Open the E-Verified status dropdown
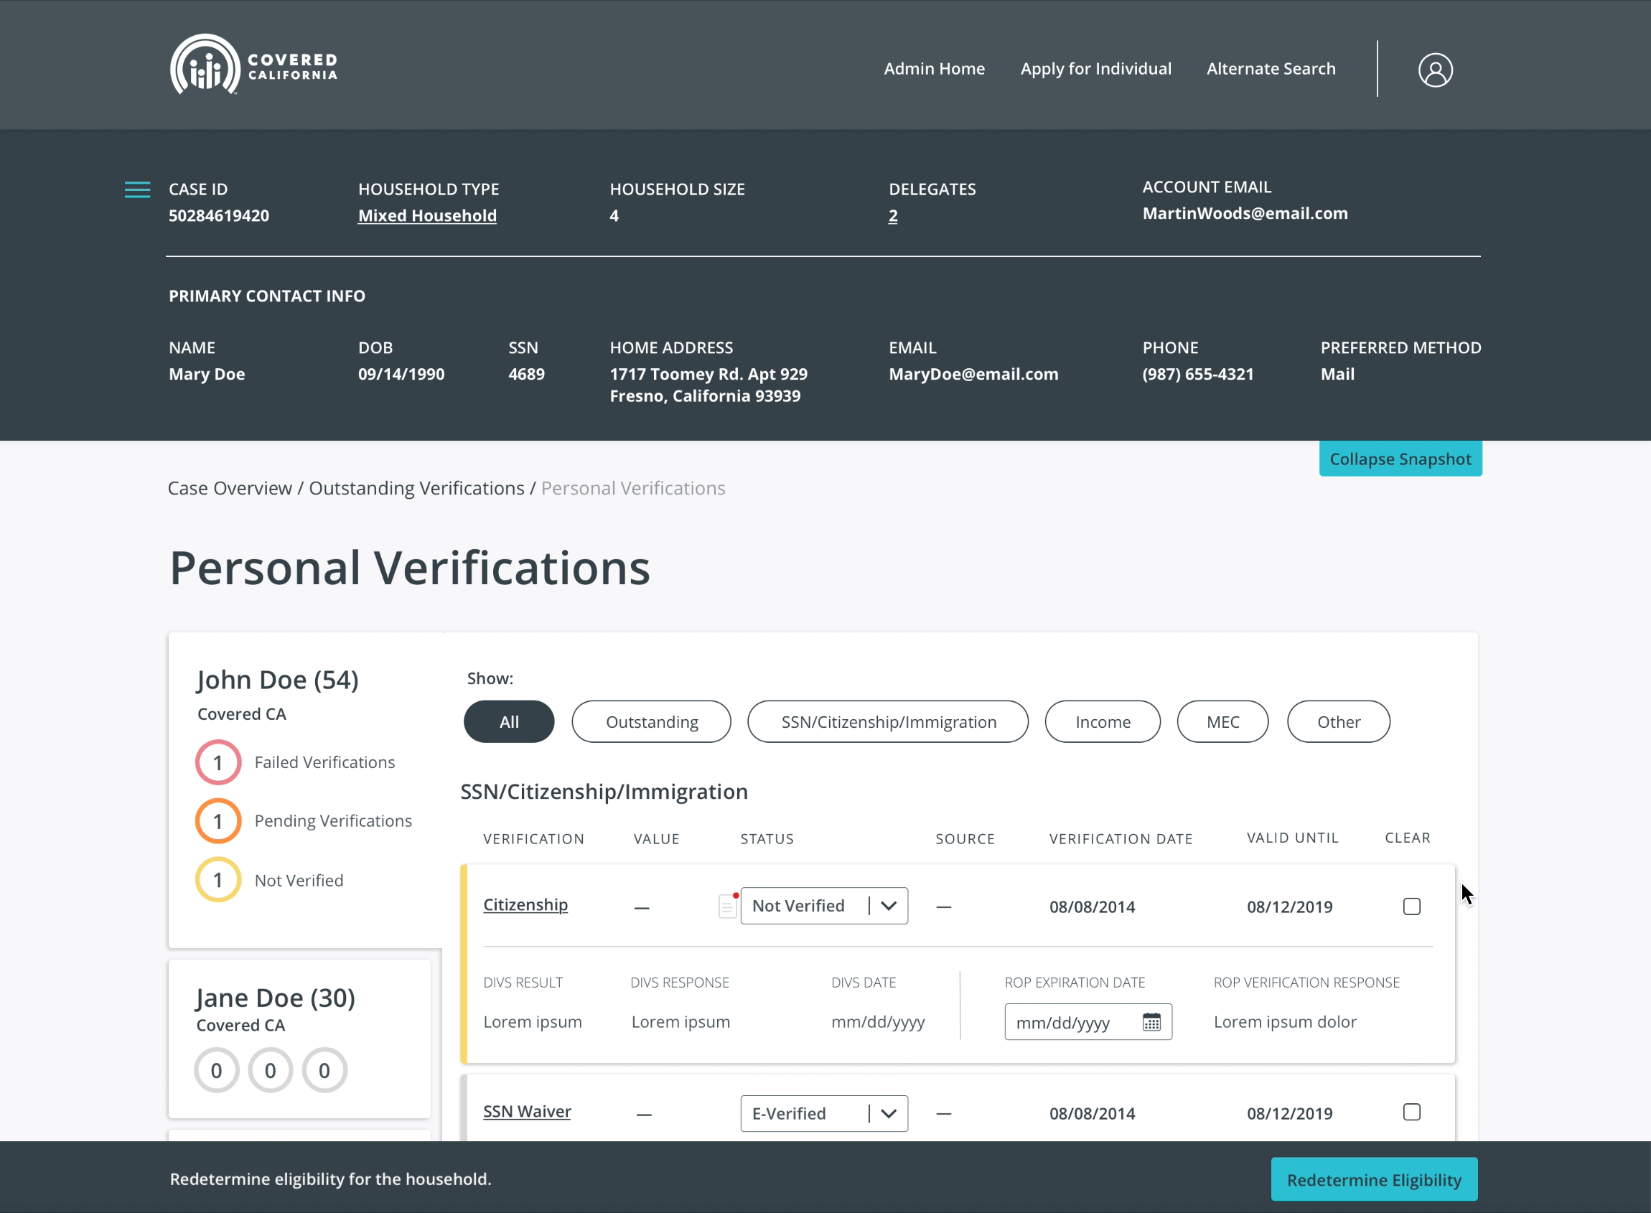 tap(823, 1113)
